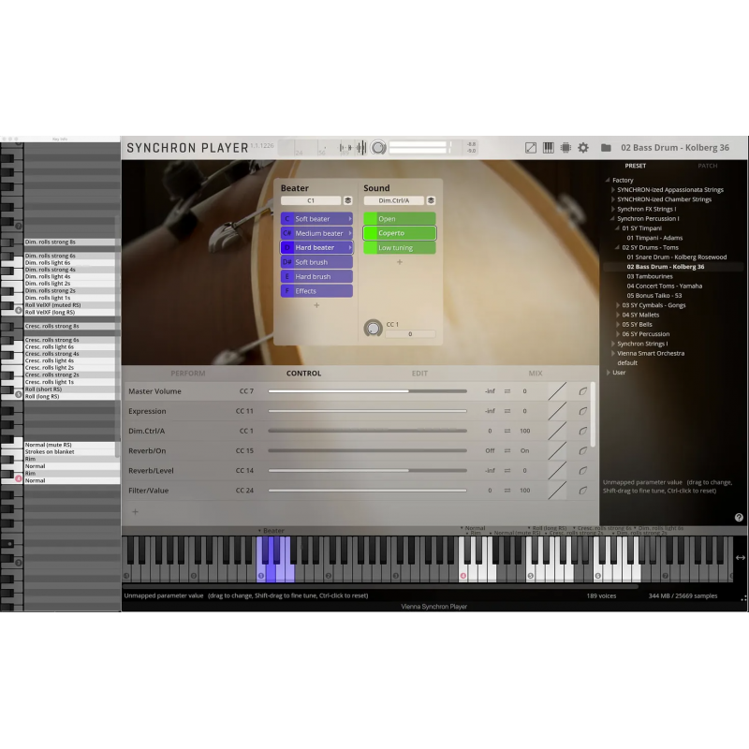
Task: Load 03 Tambourines preset
Action: pos(650,276)
